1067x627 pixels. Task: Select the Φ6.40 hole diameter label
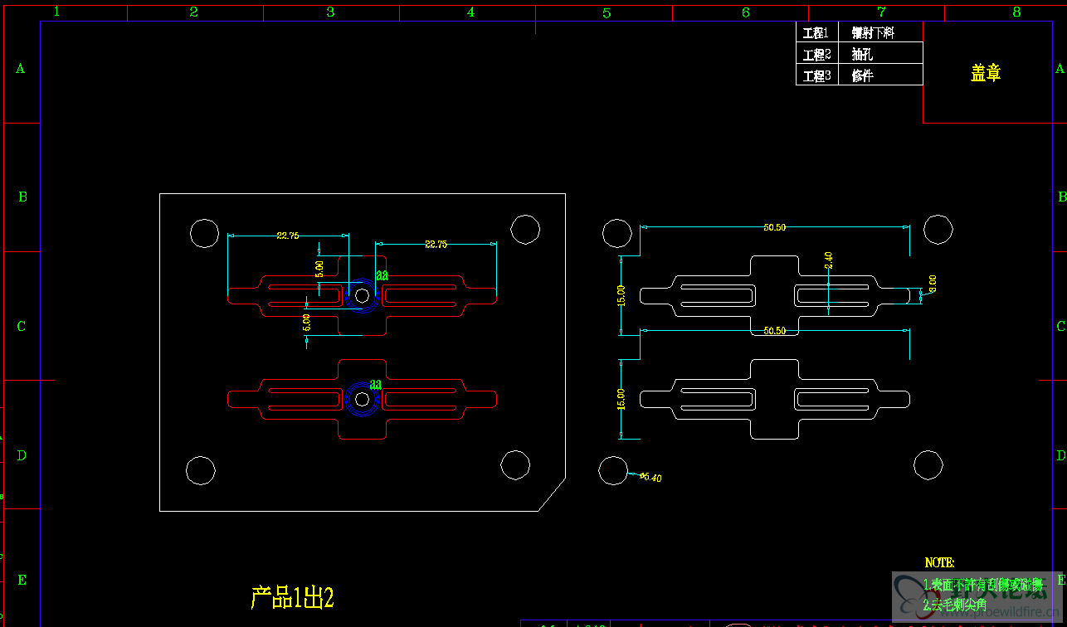pyautogui.click(x=650, y=478)
